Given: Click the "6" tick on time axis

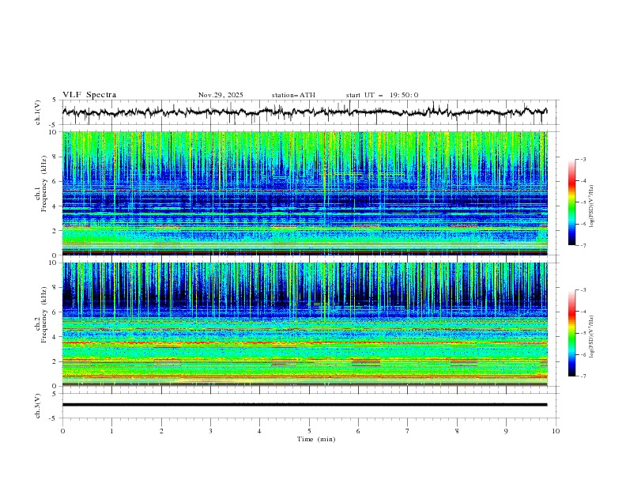Looking at the screenshot, I should tap(358, 431).
